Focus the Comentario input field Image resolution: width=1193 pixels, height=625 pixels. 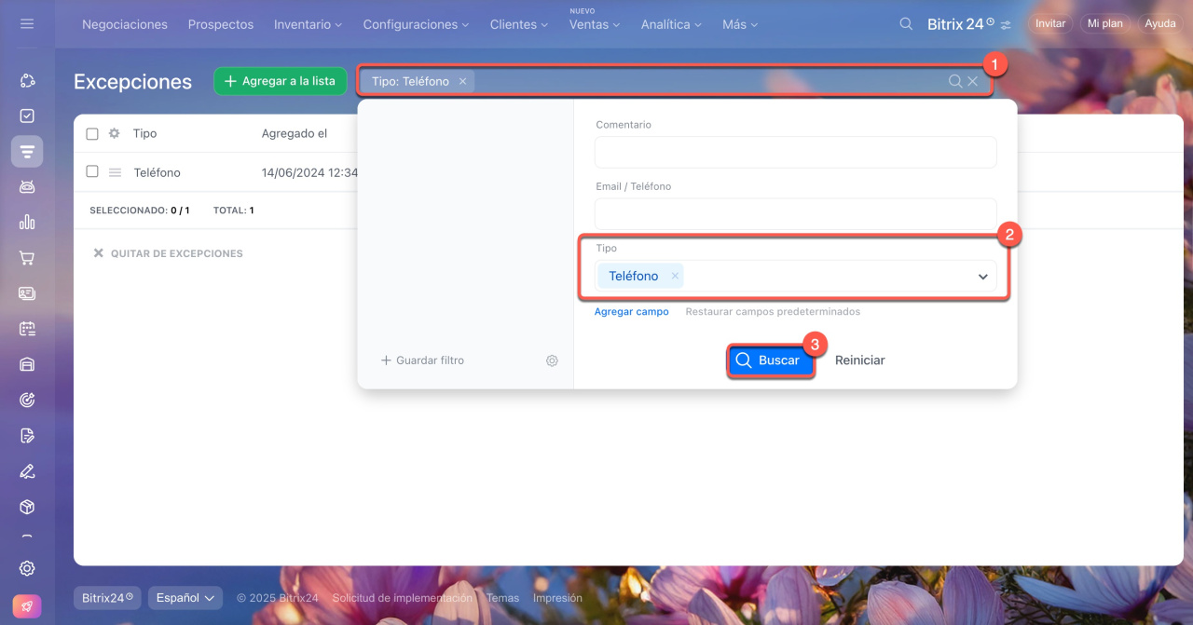pyautogui.click(x=796, y=152)
